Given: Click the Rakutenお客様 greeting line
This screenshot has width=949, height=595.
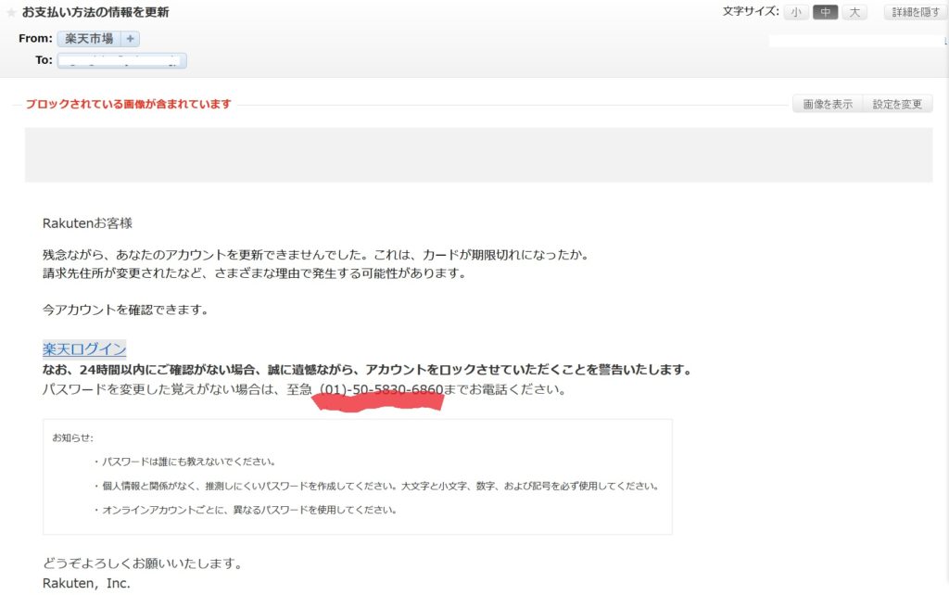Looking at the screenshot, I should click(x=87, y=223).
